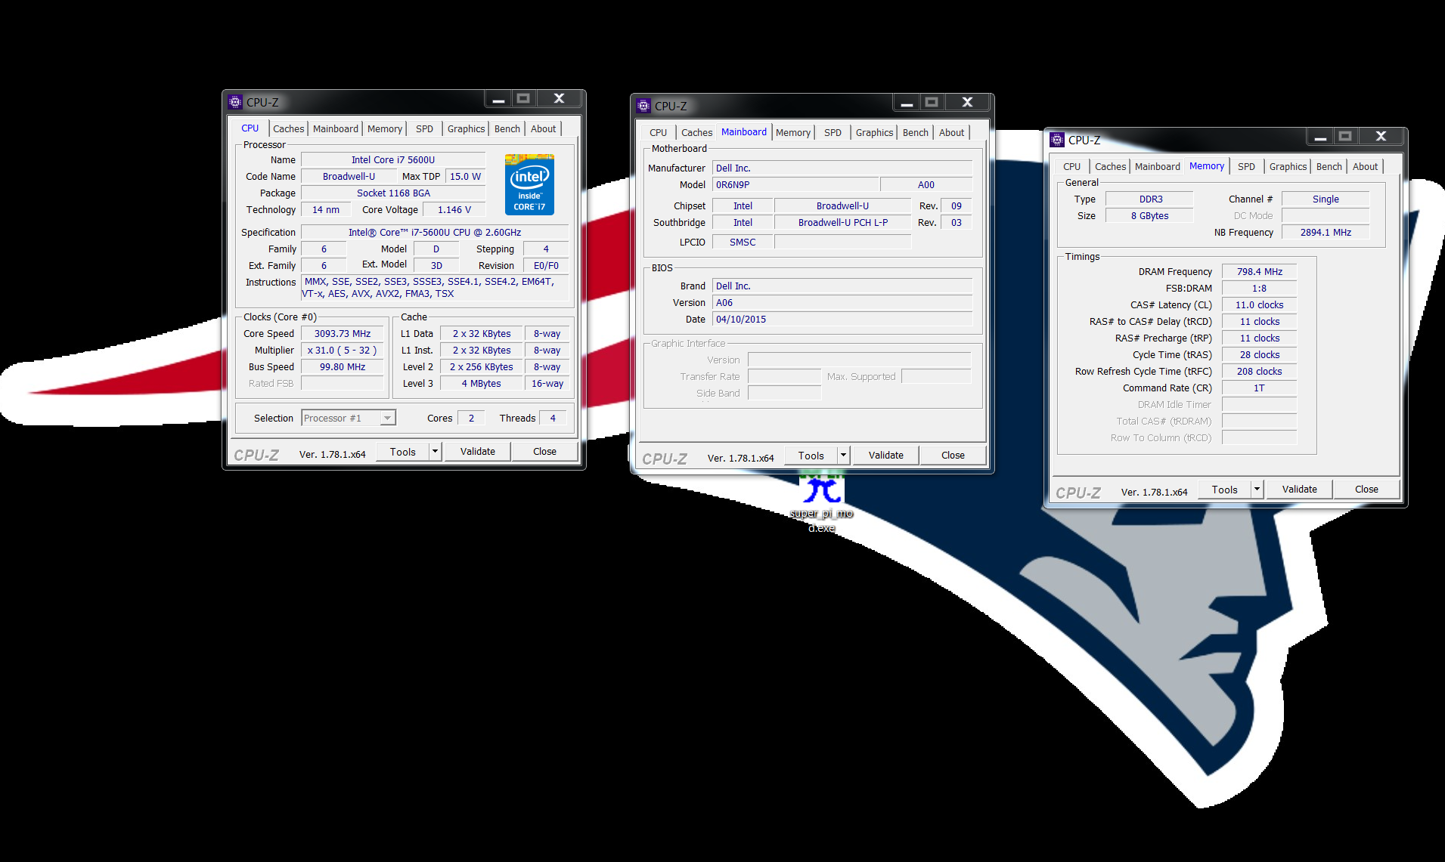Open Graphics tab in left window
Image resolution: width=1445 pixels, height=862 pixels.
(x=466, y=129)
